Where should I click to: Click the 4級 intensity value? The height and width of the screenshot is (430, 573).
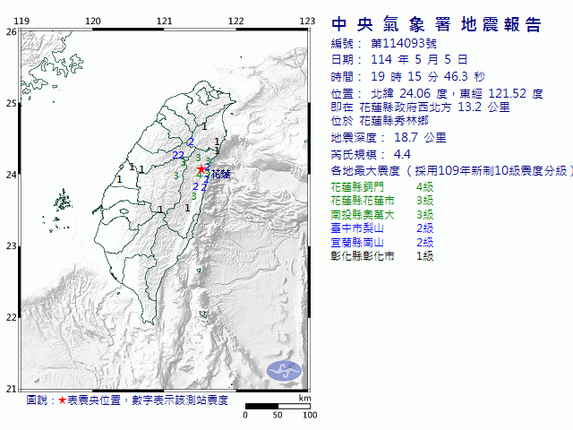(425, 187)
